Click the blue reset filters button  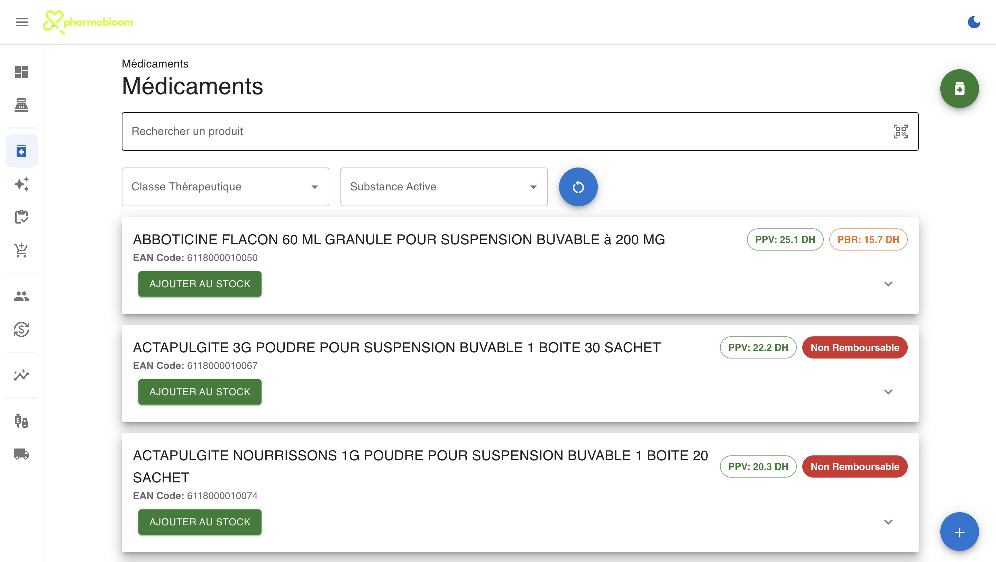tap(578, 187)
